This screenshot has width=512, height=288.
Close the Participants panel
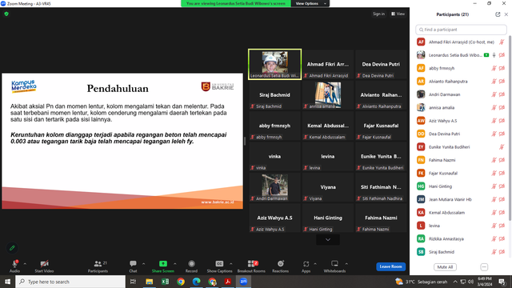[x=506, y=14]
